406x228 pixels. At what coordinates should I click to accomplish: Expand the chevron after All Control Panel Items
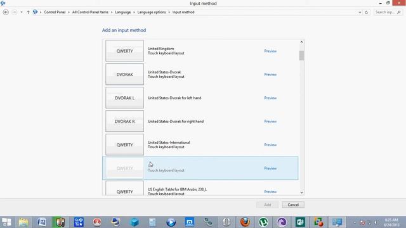pos(112,12)
